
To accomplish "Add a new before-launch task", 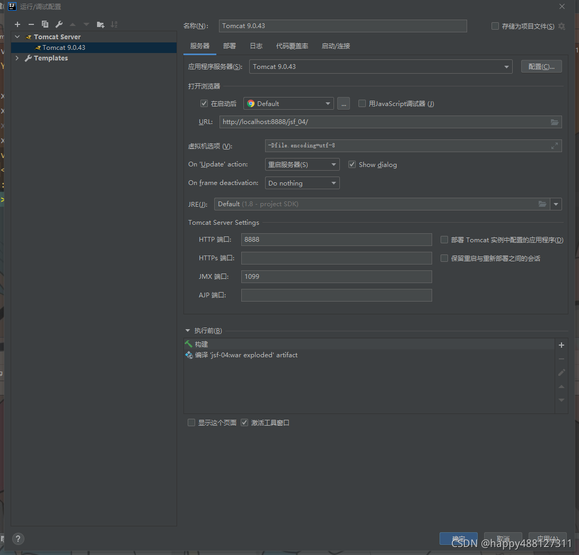I will tap(561, 345).
